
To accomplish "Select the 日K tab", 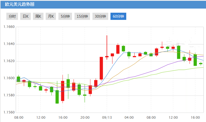I will coord(25,17).
